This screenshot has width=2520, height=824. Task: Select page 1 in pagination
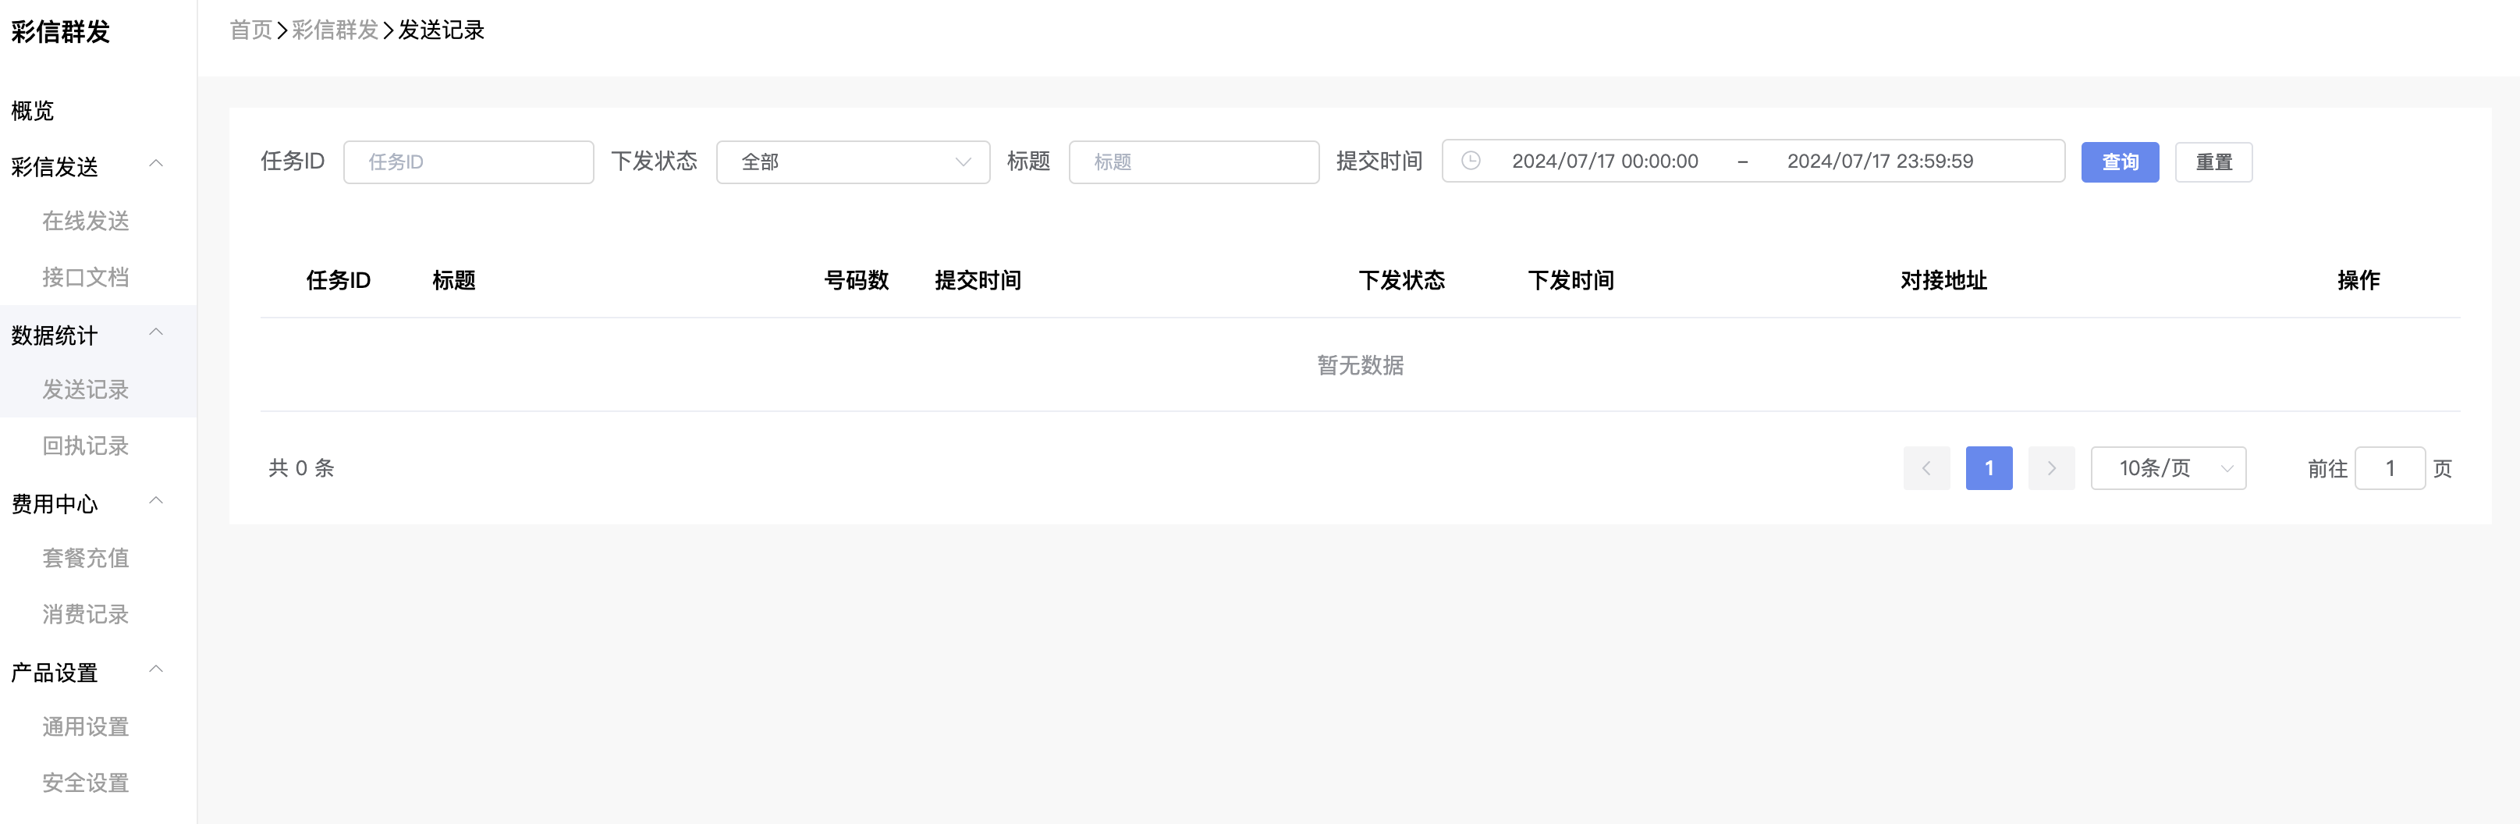click(1989, 467)
